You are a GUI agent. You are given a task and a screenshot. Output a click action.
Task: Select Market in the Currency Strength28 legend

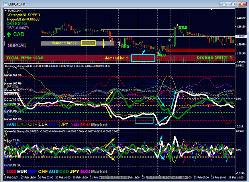click(x=99, y=125)
